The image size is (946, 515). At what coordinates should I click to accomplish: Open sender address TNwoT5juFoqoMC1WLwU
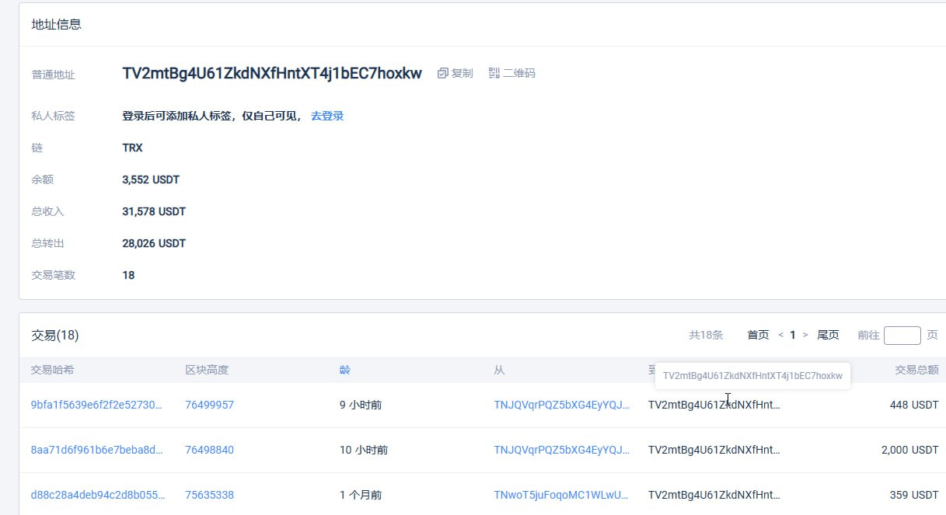pyautogui.click(x=561, y=495)
